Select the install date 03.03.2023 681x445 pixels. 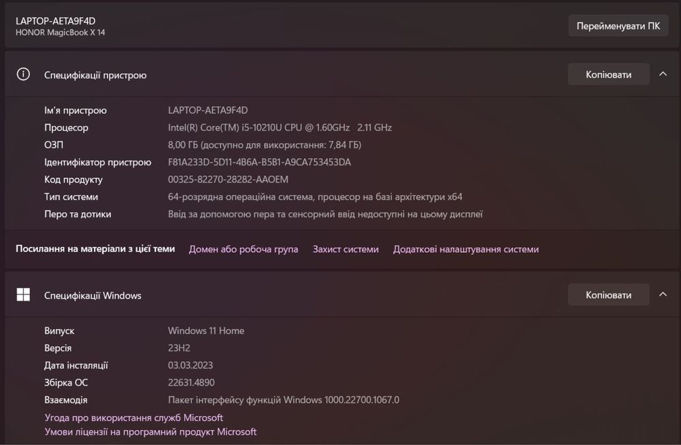pos(190,365)
